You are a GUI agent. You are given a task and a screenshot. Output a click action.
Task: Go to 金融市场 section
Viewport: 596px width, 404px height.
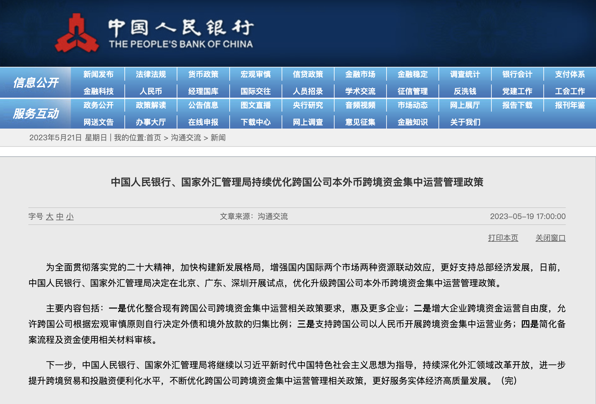(x=360, y=74)
